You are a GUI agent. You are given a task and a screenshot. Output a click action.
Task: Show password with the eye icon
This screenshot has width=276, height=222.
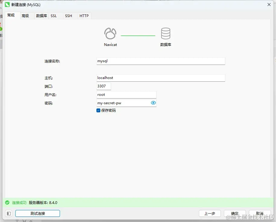tap(153, 103)
